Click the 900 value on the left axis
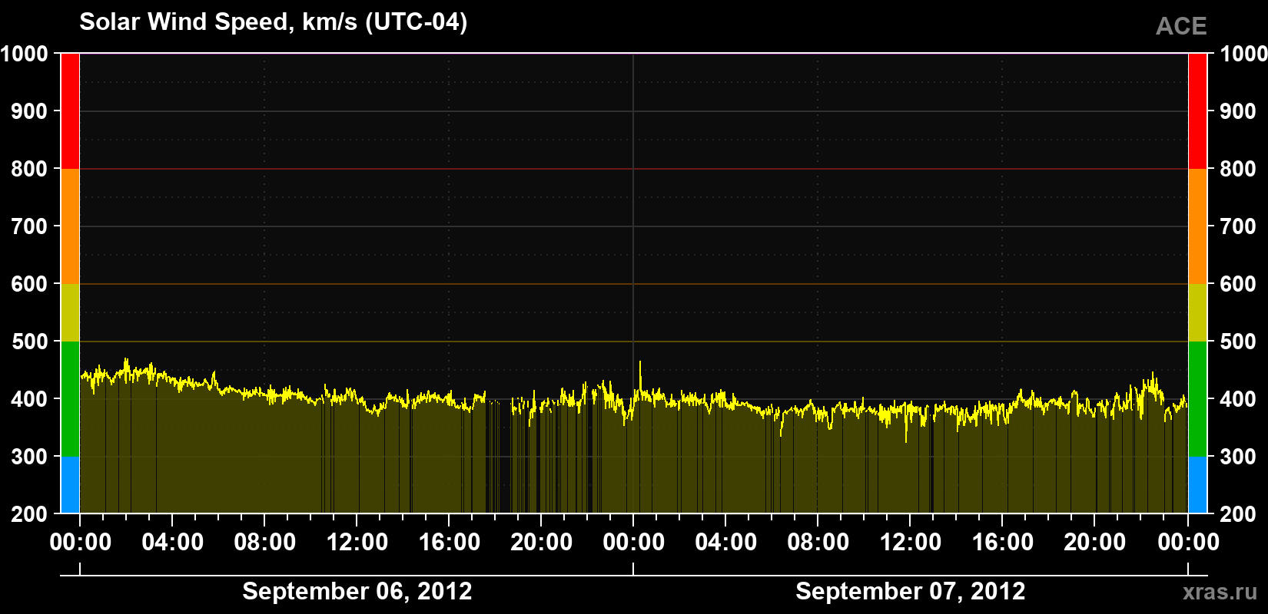Screen dimensions: 1268x614 click(x=30, y=111)
